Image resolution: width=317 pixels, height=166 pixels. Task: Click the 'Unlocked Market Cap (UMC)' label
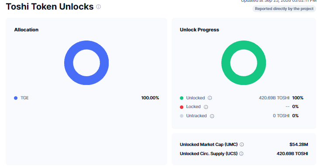click(x=209, y=144)
